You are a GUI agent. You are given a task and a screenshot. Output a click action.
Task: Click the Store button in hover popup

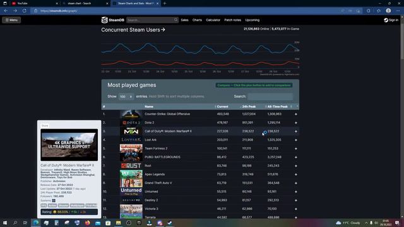click(45, 125)
